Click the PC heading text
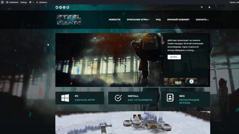Screen dimensions: 239x134 pos(77,96)
